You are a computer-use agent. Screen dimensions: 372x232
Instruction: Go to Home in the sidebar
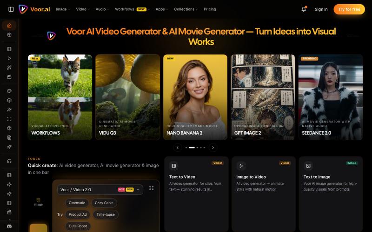[x=9, y=26]
